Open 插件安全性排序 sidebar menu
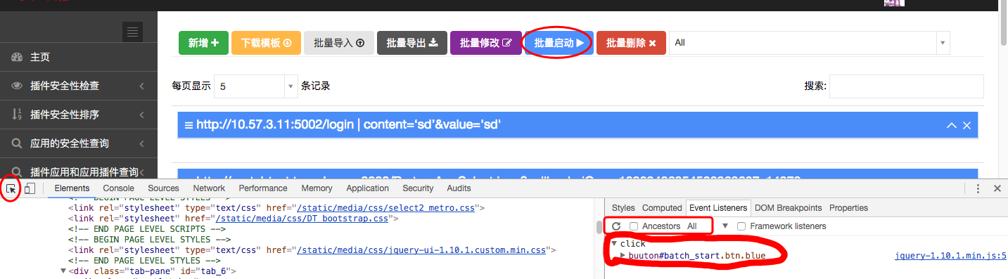Viewport: 1008px width, 279px height. point(79,115)
